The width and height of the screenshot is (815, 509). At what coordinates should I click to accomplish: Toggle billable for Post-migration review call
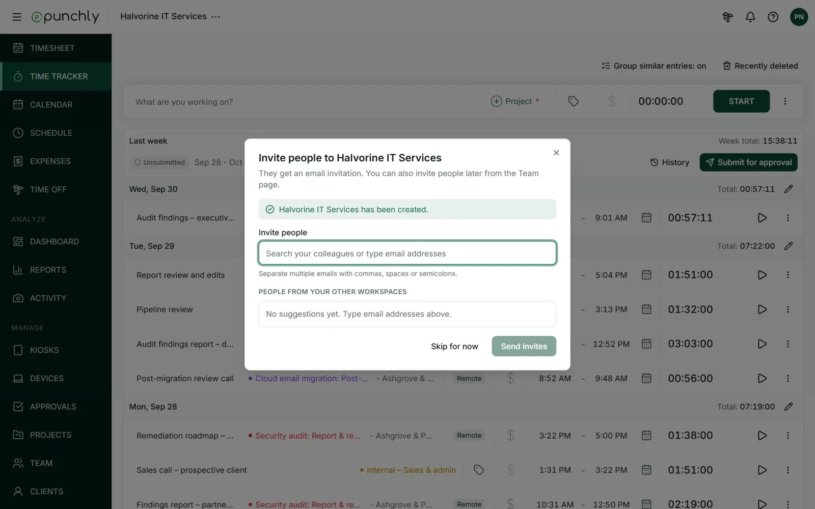[510, 378]
